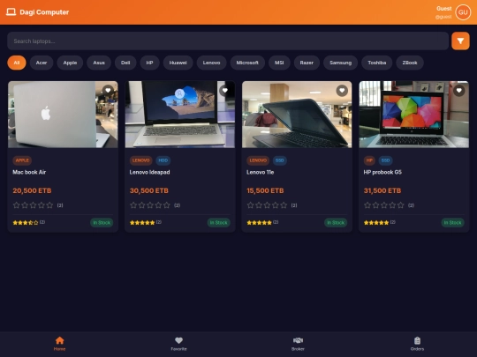This screenshot has height=357, width=477.
Task: Focus the Search laptops field
Action: point(228,41)
